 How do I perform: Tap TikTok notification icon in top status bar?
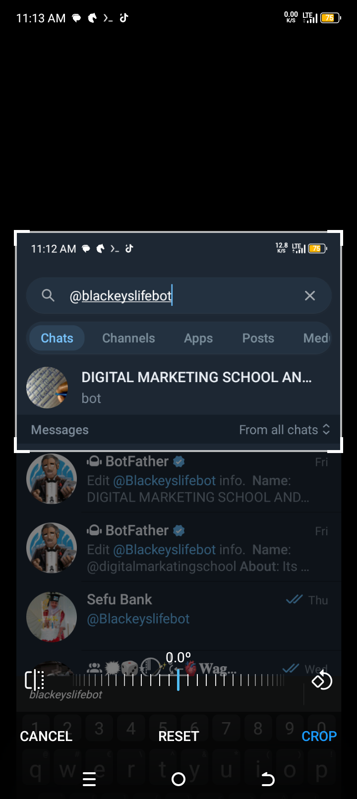(x=124, y=18)
